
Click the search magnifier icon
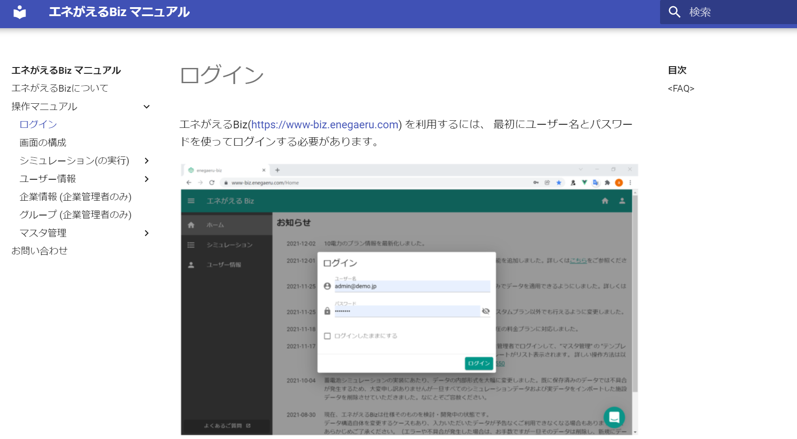[x=674, y=12]
